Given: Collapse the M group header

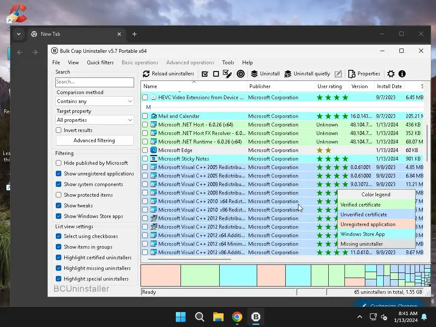Looking at the screenshot, I should [x=148, y=107].
